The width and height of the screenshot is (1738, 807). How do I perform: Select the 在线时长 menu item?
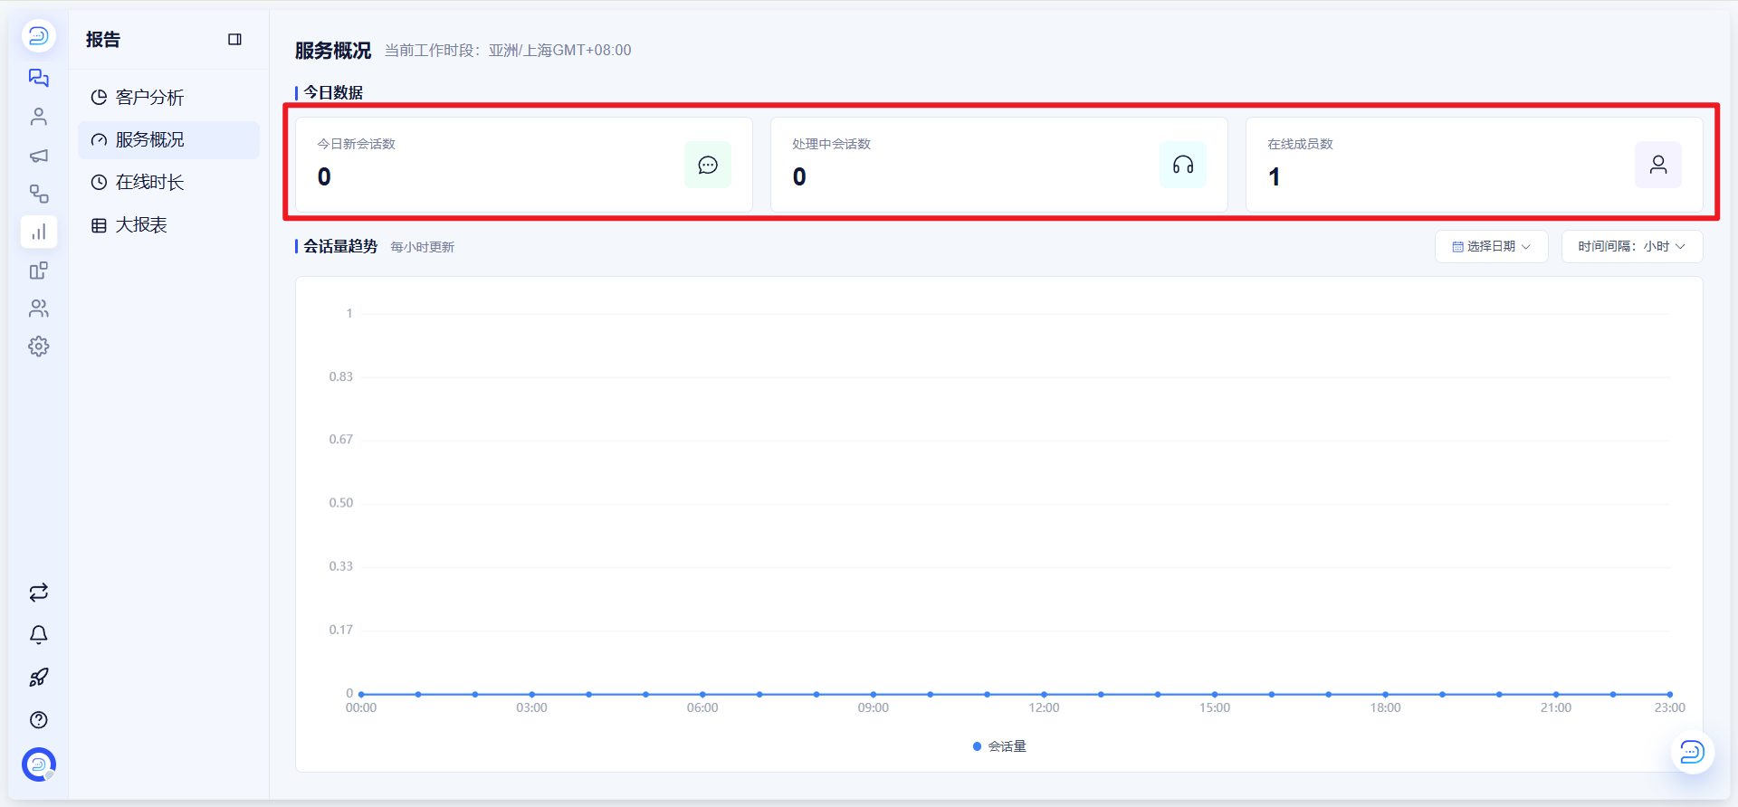tap(168, 183)
